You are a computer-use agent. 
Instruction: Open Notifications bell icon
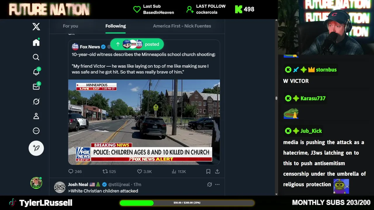click(36, 72)
